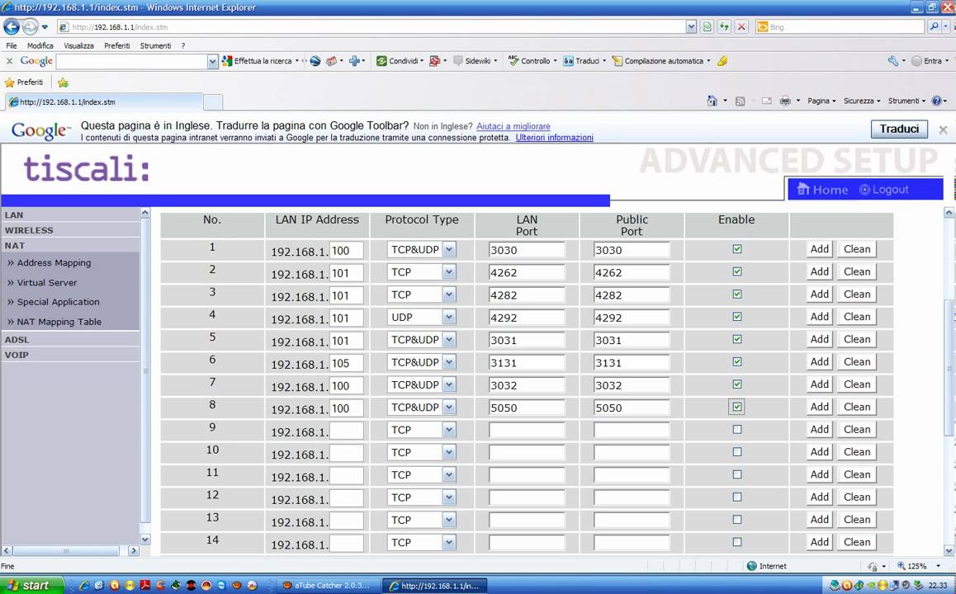Open the Condividi share button
The image size is (956, 594).
(400, 61)
